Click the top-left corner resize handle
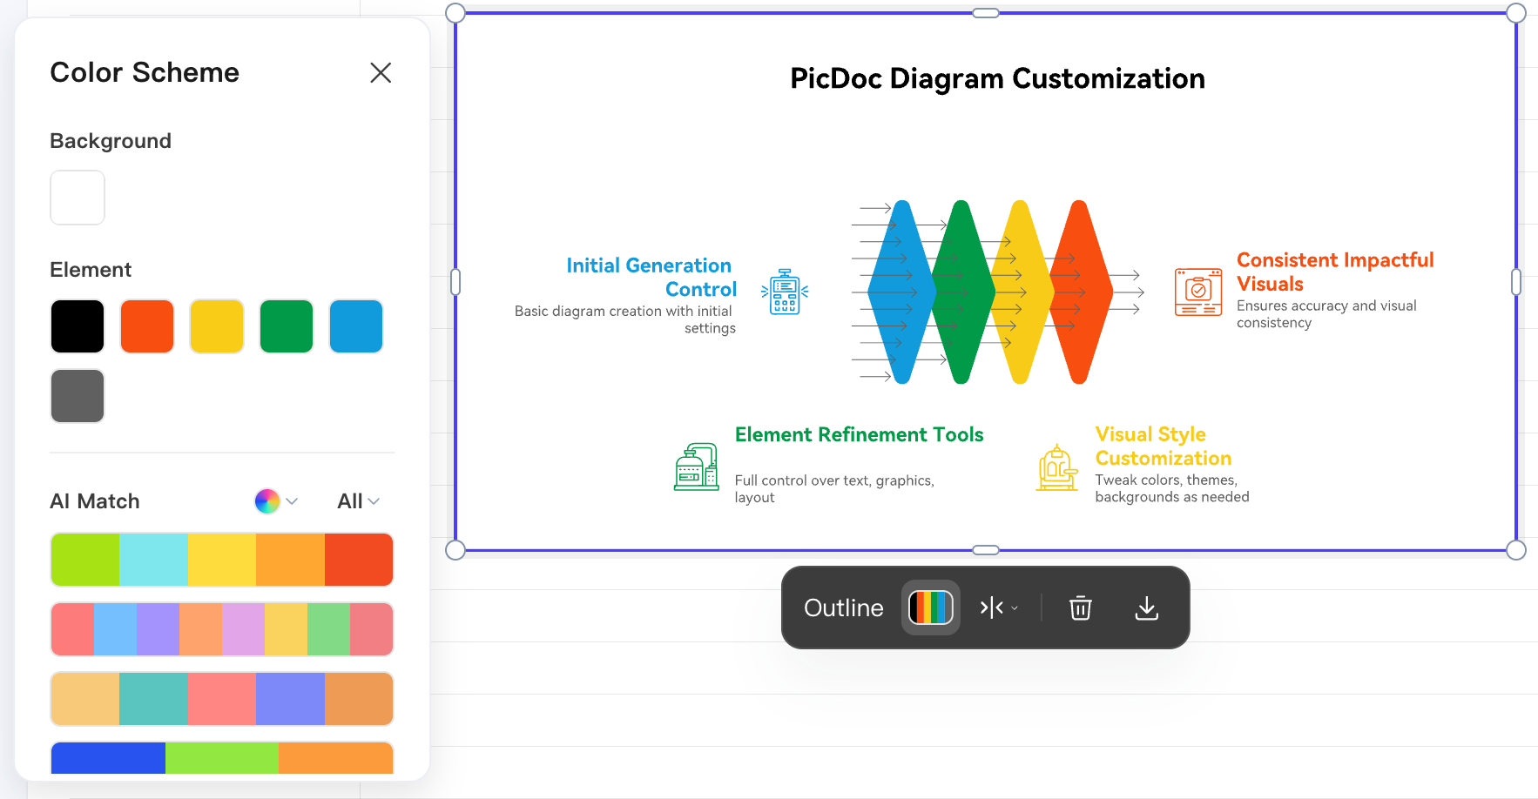The width and height of the screenshot is (1538, 799). click(455, 13)
